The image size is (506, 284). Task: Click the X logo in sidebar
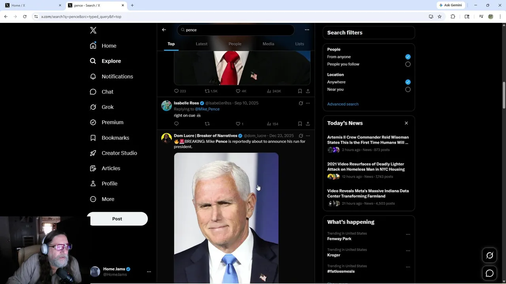[93, 30]
